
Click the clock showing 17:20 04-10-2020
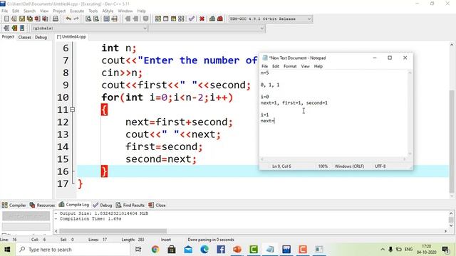[426, 250]
